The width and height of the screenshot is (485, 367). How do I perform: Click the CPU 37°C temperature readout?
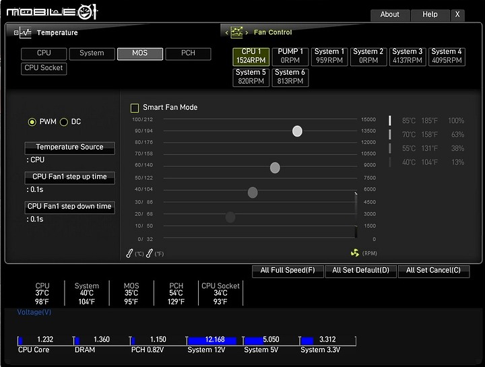click(42, 294)
